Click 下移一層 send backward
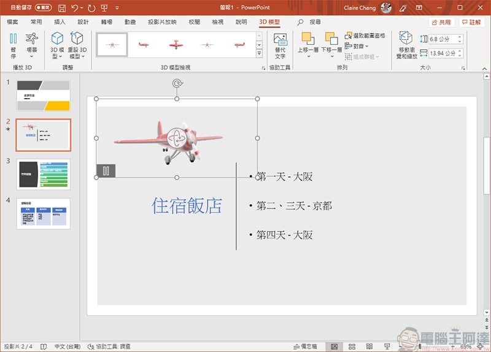 (331, 45)
